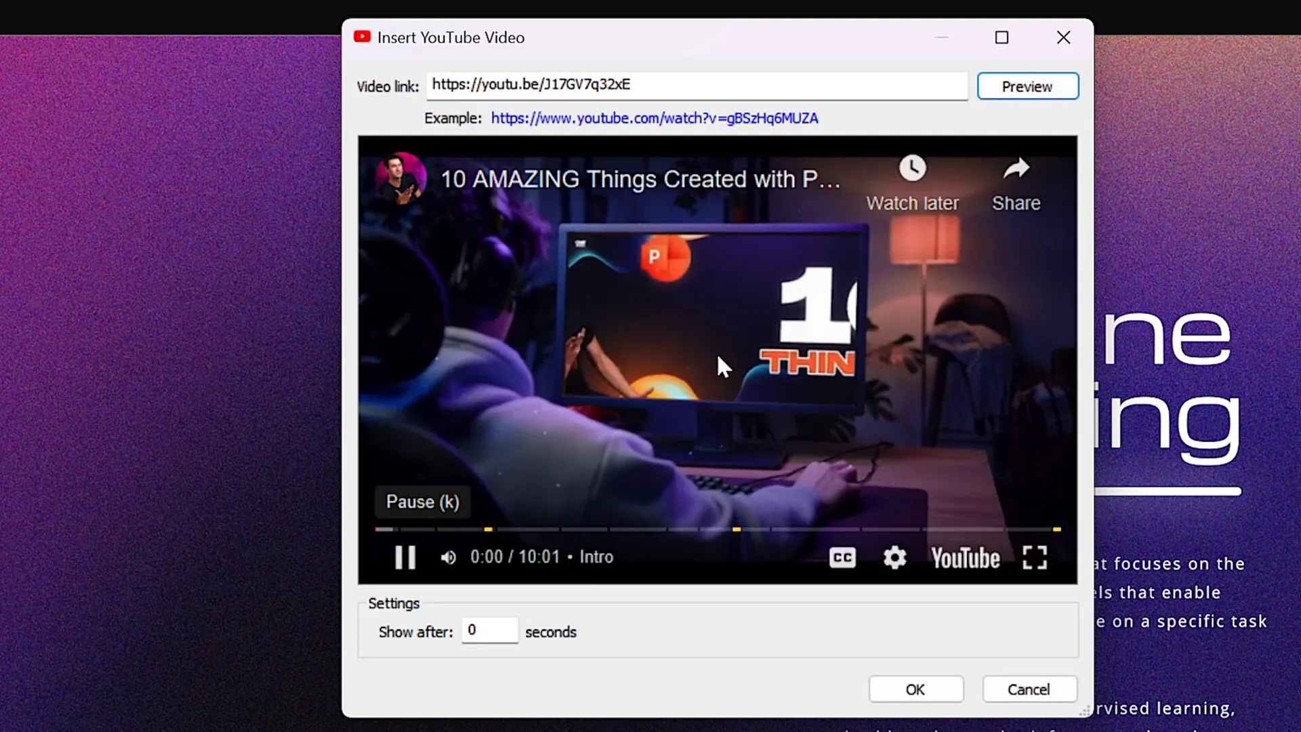Click the 0:00 / 10:01 time display

[515, 557]
